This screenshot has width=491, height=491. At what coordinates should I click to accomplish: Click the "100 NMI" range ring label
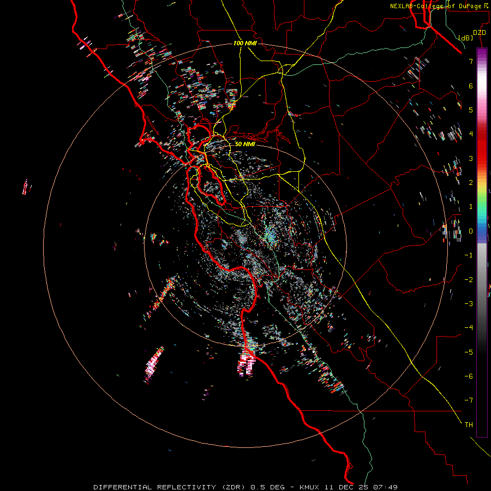245,43
